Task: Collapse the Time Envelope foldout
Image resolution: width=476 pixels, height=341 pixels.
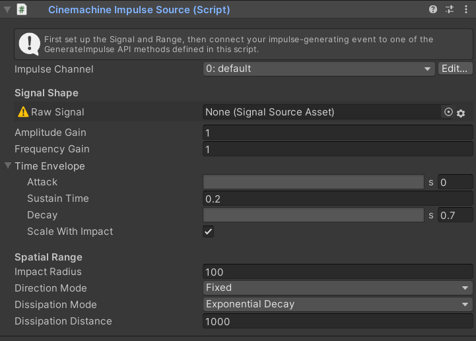Action: tap(8, 166)
